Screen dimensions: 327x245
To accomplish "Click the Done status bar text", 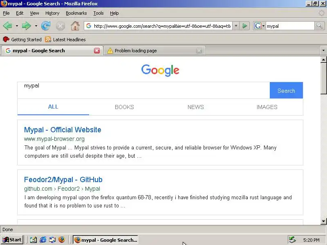I will 8,229.
